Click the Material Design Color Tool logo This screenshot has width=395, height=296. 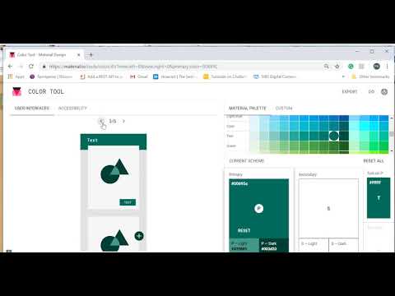(16, 91)
